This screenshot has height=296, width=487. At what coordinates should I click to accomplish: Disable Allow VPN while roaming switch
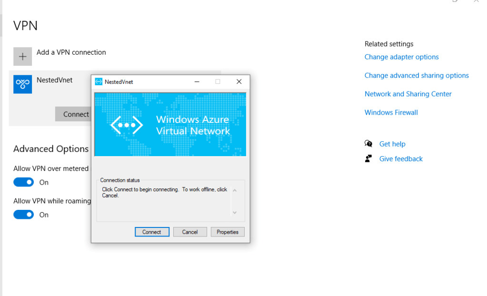(23, 215)
